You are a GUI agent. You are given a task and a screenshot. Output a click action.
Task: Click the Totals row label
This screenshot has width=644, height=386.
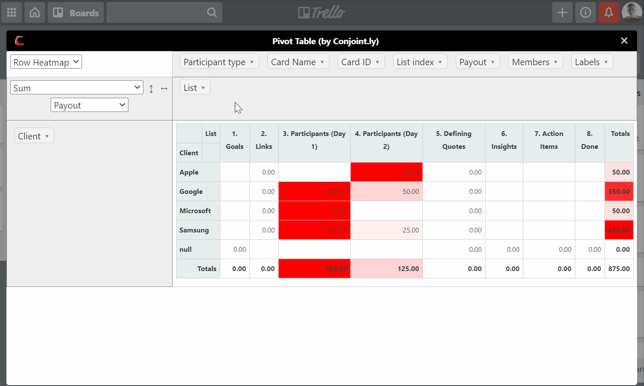[198, 268]
